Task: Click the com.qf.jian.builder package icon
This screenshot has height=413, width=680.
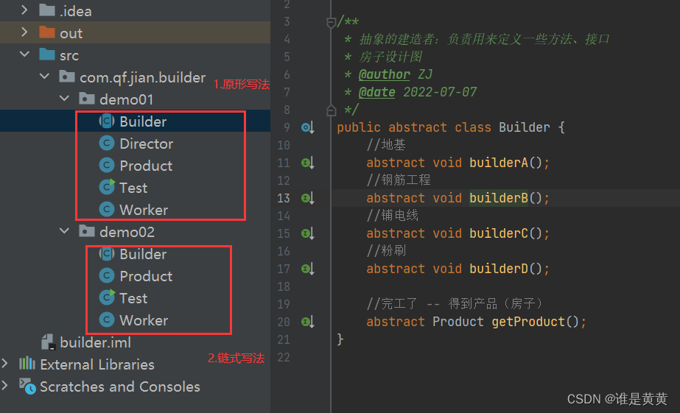Action: [67, 77]
